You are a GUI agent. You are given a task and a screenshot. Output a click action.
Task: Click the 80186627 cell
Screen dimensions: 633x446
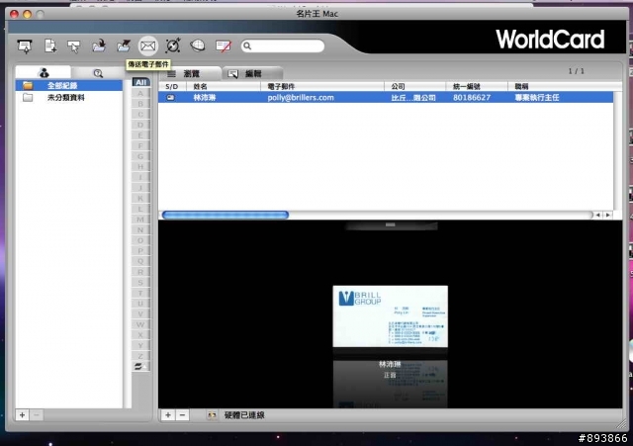[472, 97]
